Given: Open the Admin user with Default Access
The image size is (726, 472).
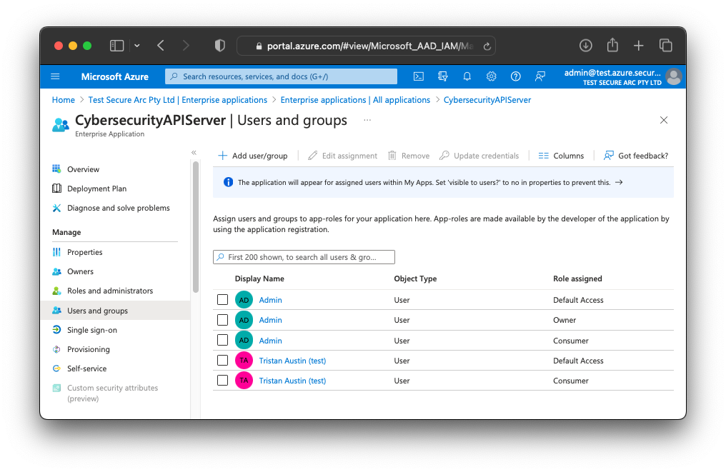Looking at the screenshot, I should pyautogui.click(x=270, y=300).
